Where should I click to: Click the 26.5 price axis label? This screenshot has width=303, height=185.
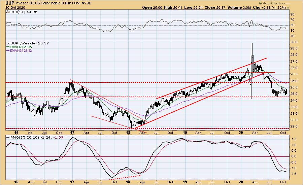[x=293, y=74]
